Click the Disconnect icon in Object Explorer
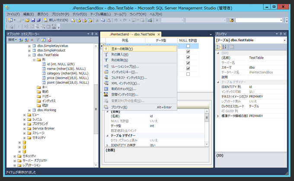 (x=27, y=40)
